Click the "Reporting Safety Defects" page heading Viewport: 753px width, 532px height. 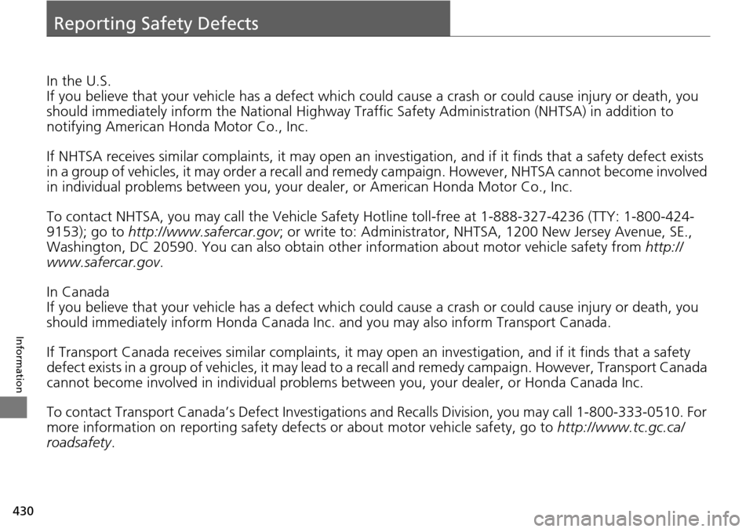click(155, 24)
